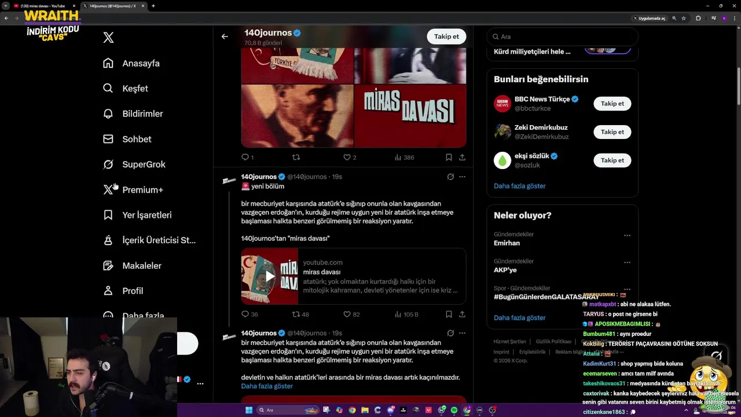The height and width of the screenshot is (417, 741).
Task: Play the miras davası YouTube card
Action: click(x=270, y=276)
